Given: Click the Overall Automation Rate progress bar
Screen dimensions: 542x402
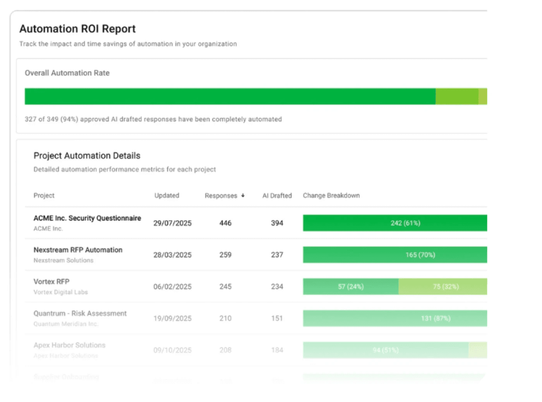Looking at the screenshot, I should pos(256,96).
